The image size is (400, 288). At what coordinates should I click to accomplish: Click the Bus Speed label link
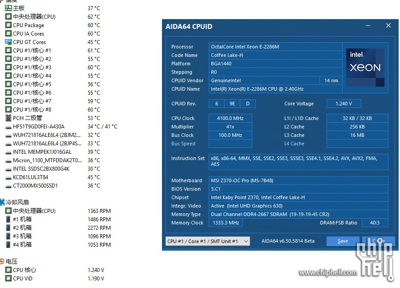click(x=183, y=144)
